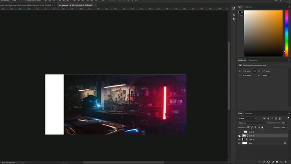Click the layer fill percentage field
The width and height of the screenshot is (291, 164).
coord(283,128)
